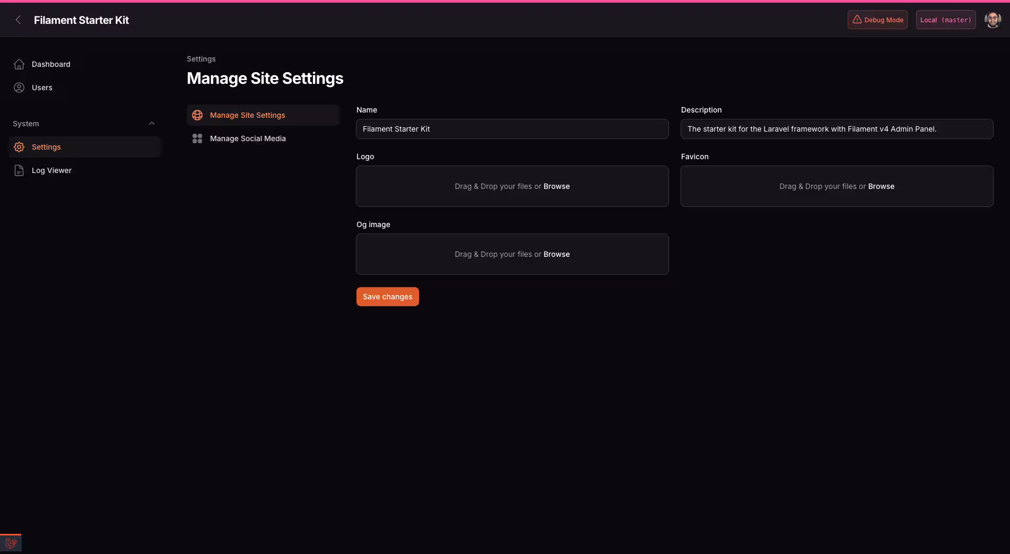Switch to Manage Social Media sub-navigation
This screenshot has height=554, width=1010.
(x=263, y=138)
